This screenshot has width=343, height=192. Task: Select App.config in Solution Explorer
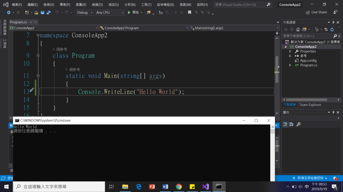point(308,61)
